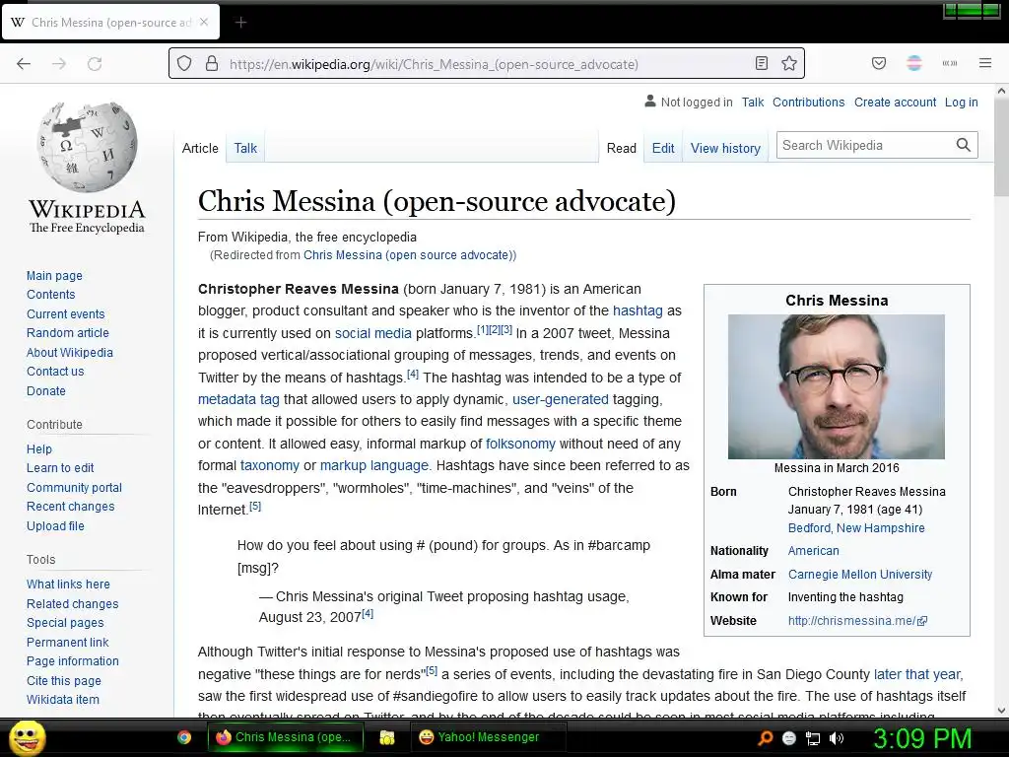Reload the page with the refresh icon
The image size is (1009, 757).
(x=95, y=64)
